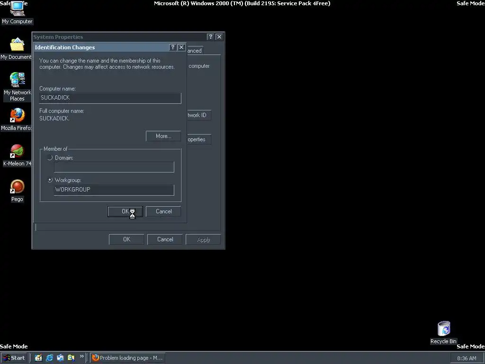Screen dimensions: 485x364
Task: Open the Recycle Bin
Action: point(443,333)
